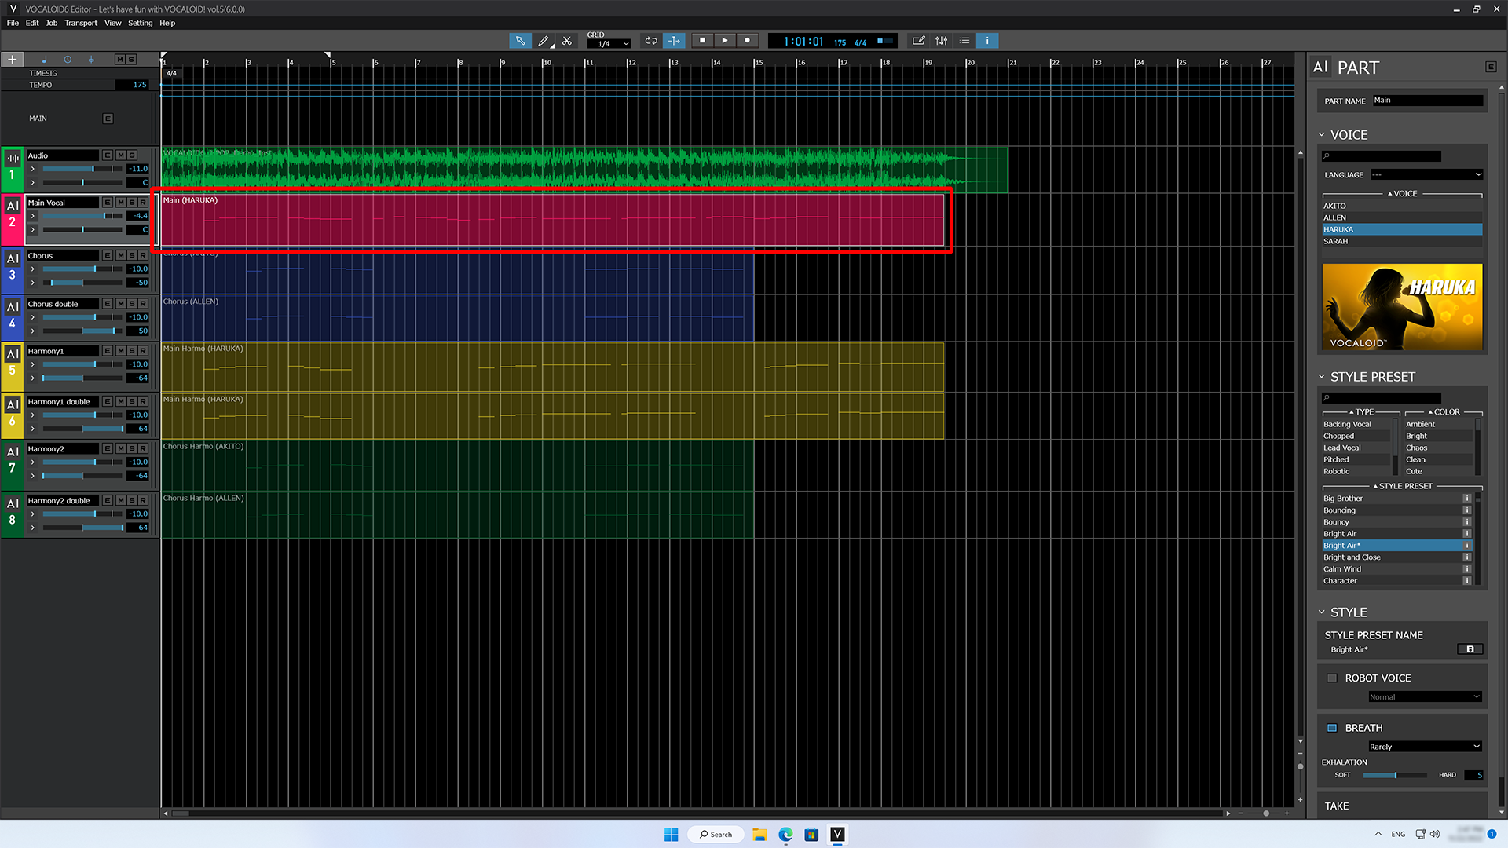
Task: Solo the Audio track
Action: pyautogui.click(x=131, y=155)
